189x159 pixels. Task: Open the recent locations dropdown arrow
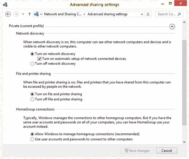pos(23,14)
